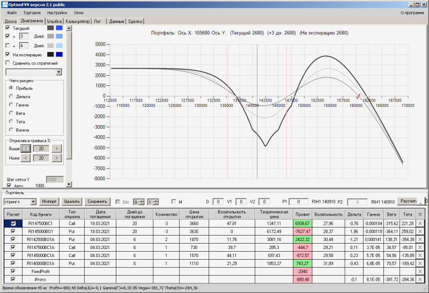Open the Окно menu
This screenshot has width=429, height=293.
coord(78,12)
